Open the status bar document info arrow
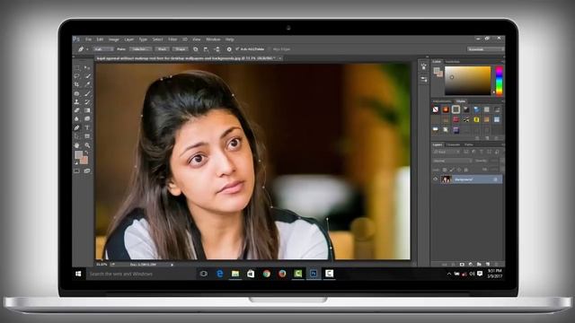Image resolution: width=575 pixels, height=323 pixels. (172, 265)
